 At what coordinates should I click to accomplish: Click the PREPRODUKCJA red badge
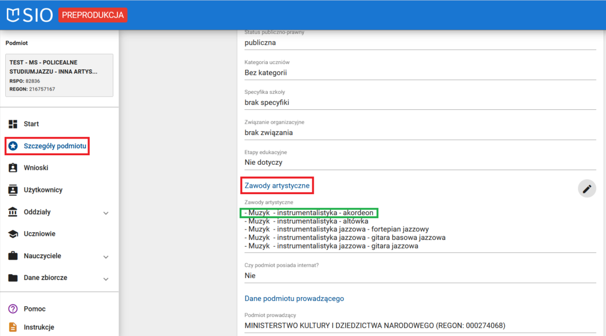93,15
